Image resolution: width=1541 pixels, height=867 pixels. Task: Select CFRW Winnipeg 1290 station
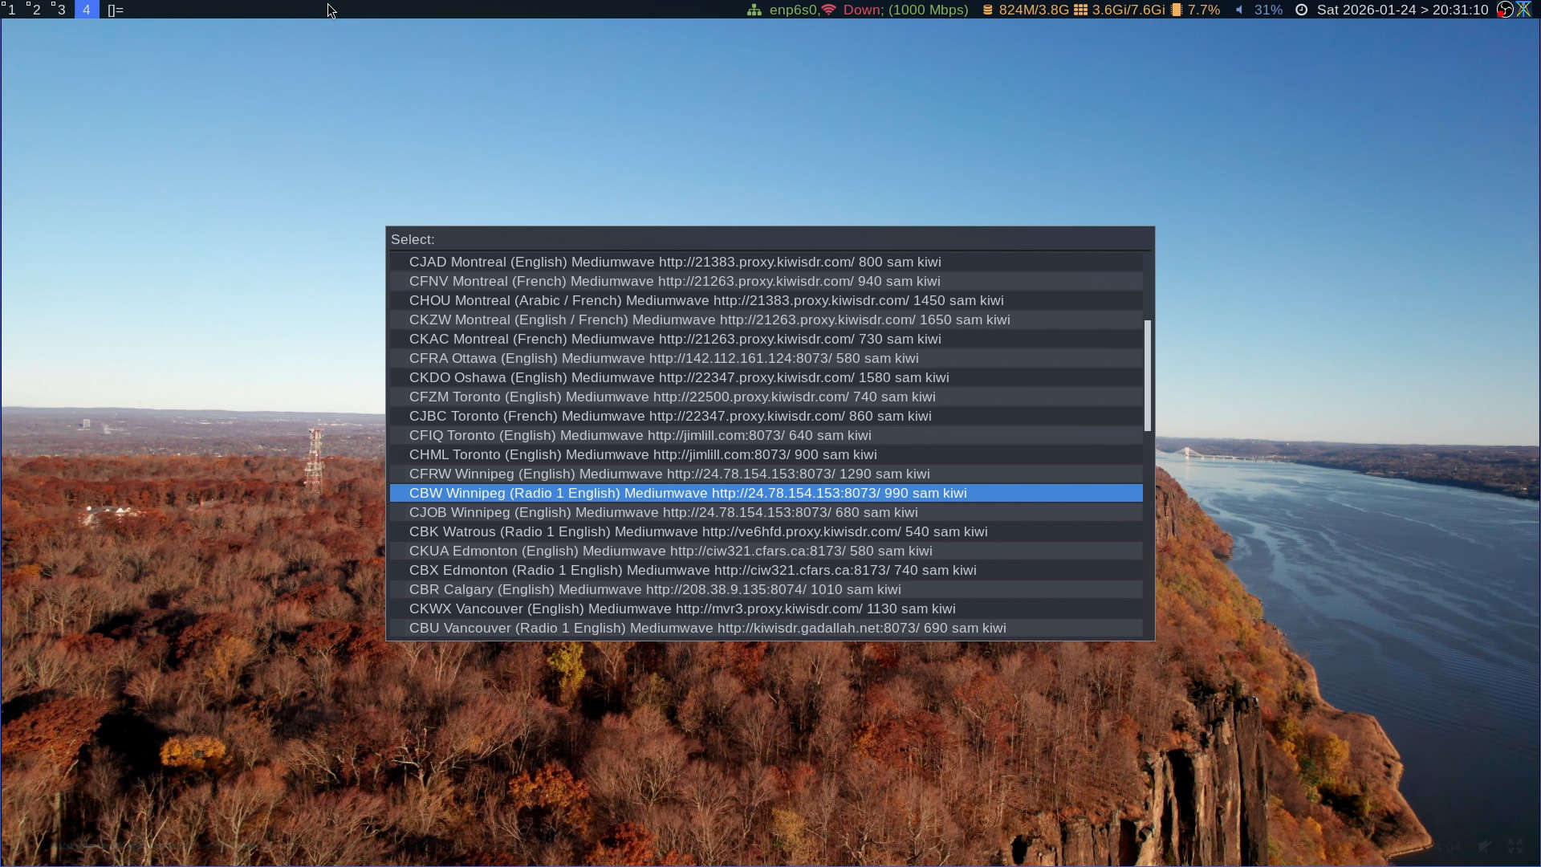(766, 474)
